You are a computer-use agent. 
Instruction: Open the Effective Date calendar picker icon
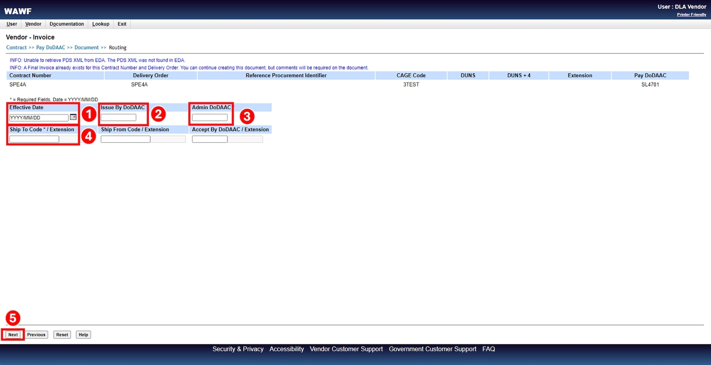[x=73, y=117]
